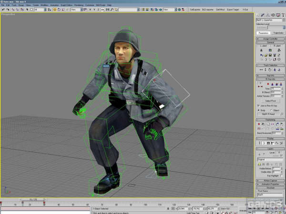The image size is (286, 214).
Task: Click the Undo arrow in main toolbar
Action: pos(3,10)
